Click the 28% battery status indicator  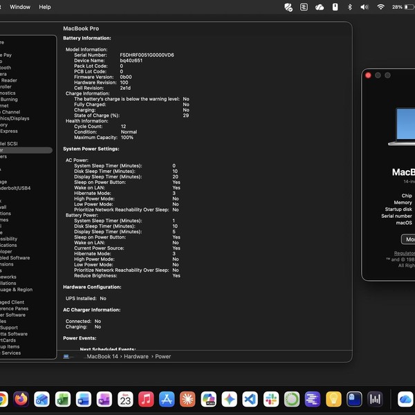pos(403,7)
